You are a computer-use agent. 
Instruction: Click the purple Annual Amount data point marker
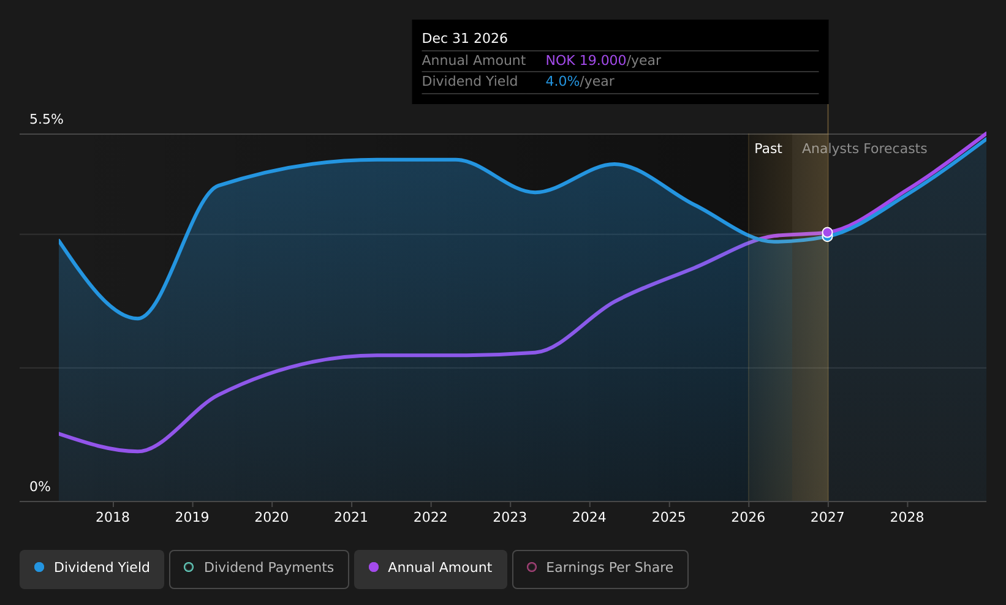tap(827, 232)
